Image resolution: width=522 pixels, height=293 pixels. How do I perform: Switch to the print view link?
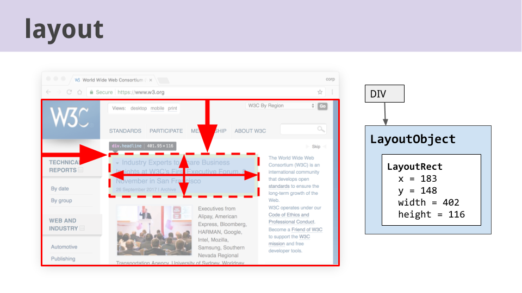click(x=172, y=109)
